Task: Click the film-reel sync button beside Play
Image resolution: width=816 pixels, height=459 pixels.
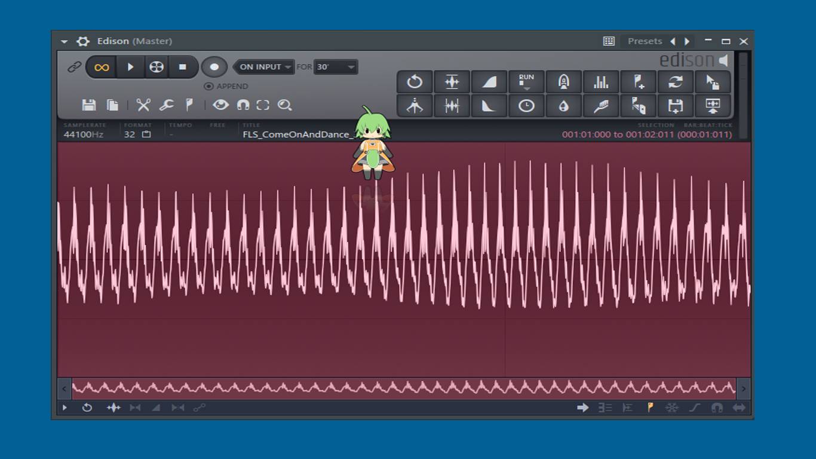Action: [157, 67]
